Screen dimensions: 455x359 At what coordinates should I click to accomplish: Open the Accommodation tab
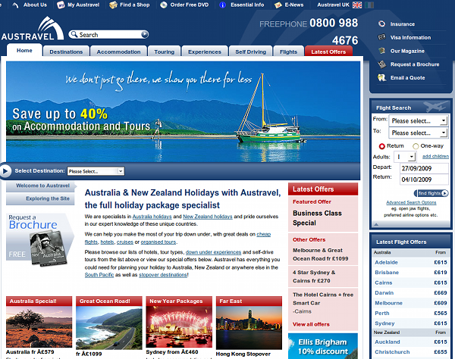click(x=118, y=52)
